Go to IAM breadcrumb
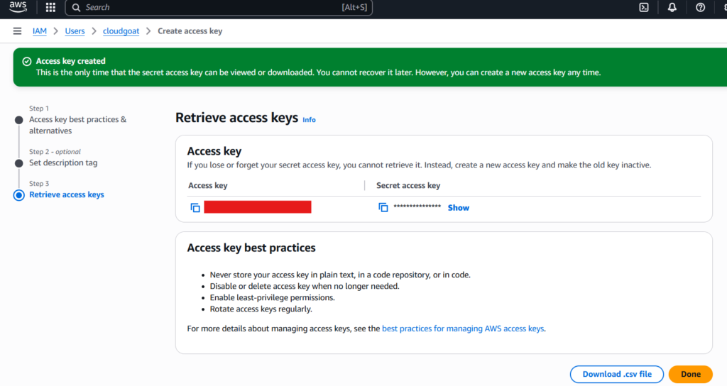Image resolution: width=727 pixels, height=386 pixels. click(x=40, y=31)
